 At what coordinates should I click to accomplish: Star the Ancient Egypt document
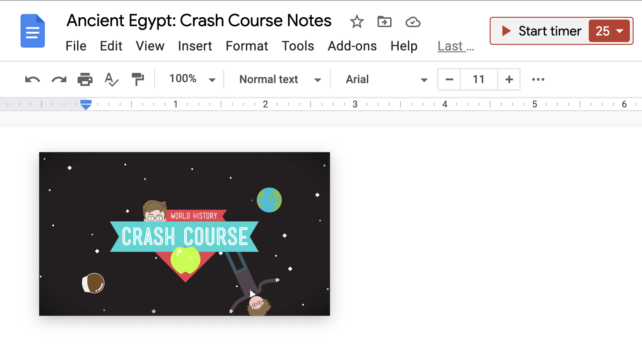[357, 21]
